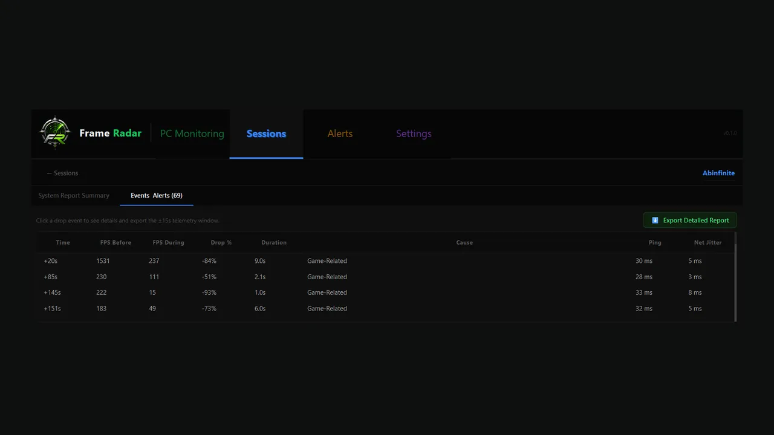The image size is (774, 435).
Task: Click the 222 FPS Before value
Action: click(x=102, y=292)
